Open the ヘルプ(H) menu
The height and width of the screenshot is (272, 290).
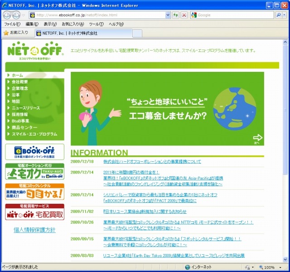(x=116, y=24)
